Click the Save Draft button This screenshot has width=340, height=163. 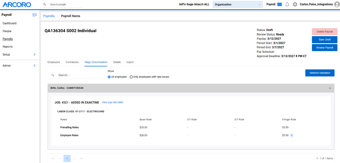(x=325, y=40)
